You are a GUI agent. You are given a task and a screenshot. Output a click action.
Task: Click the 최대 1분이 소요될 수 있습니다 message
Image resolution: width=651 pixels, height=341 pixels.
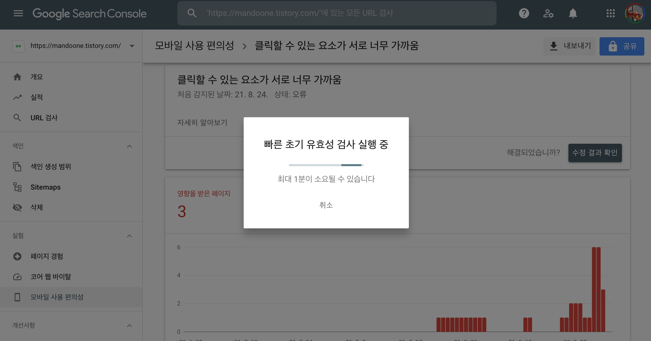326,179
